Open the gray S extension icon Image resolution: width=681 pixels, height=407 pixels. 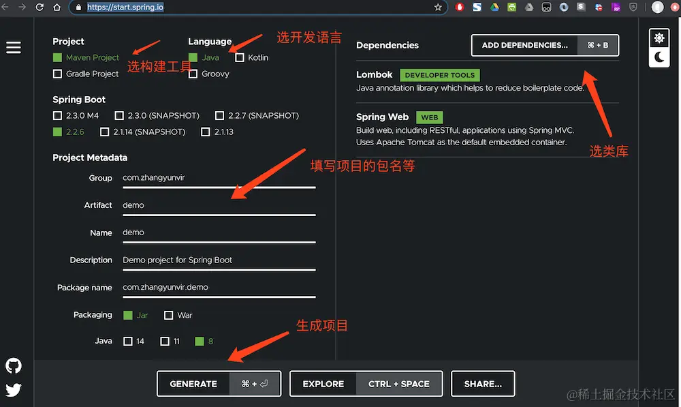point(581,7)
